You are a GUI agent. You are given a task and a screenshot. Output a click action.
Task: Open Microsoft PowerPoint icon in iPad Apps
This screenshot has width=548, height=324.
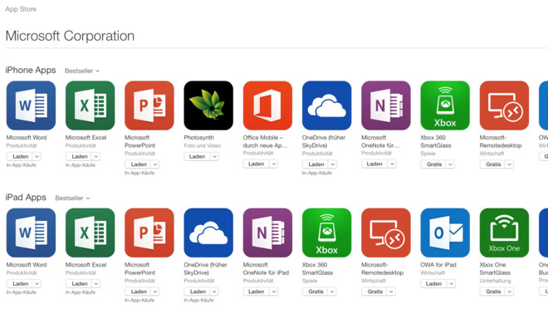click(x=149, y=233)
